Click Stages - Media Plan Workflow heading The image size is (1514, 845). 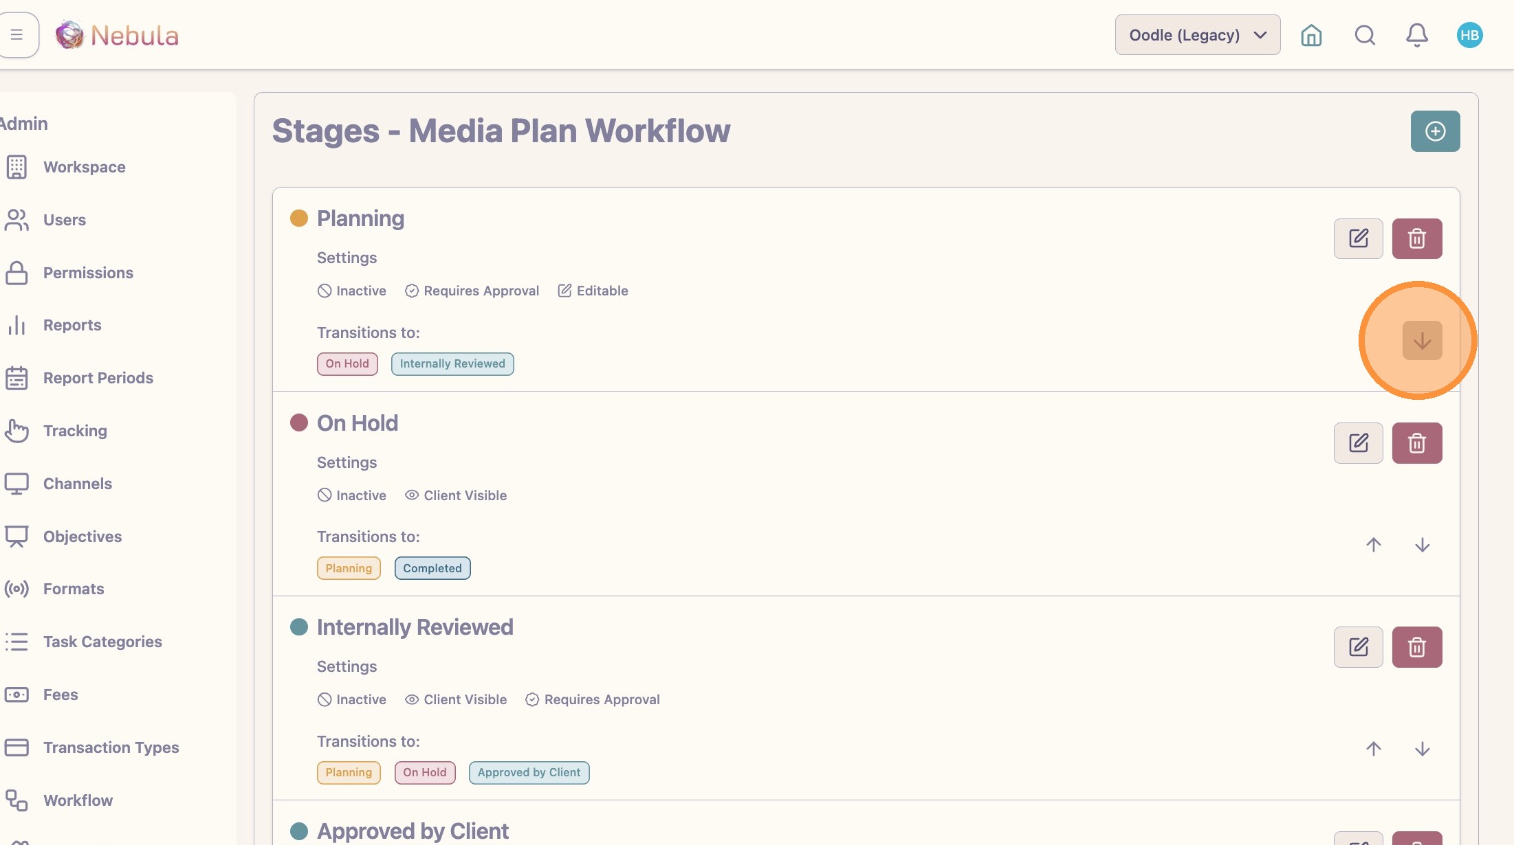[x=501, y=131]
